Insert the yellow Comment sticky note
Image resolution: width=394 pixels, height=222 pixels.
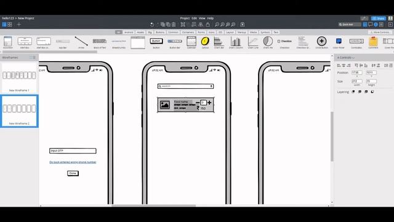click(373, 43)
